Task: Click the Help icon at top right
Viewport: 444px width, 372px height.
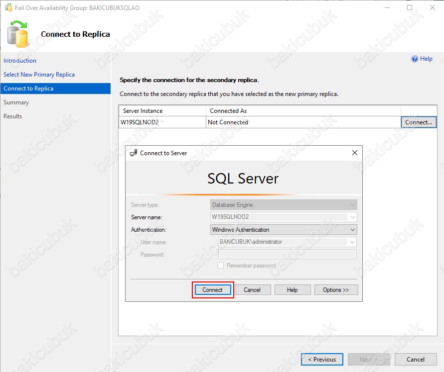Action: pyautogui.click(x=414, y=59)
